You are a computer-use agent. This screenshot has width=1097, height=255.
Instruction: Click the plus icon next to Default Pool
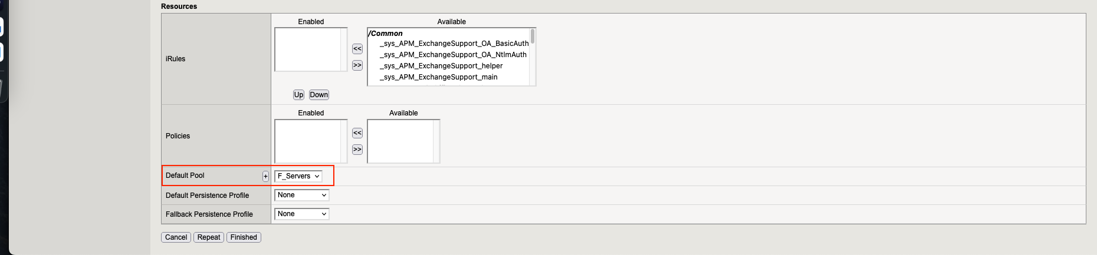click(x=265, y=176)
